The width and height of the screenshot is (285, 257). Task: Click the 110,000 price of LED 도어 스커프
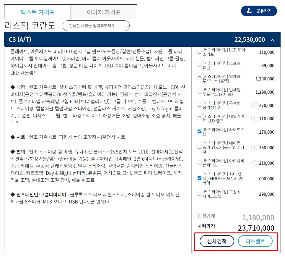point(267,52)
